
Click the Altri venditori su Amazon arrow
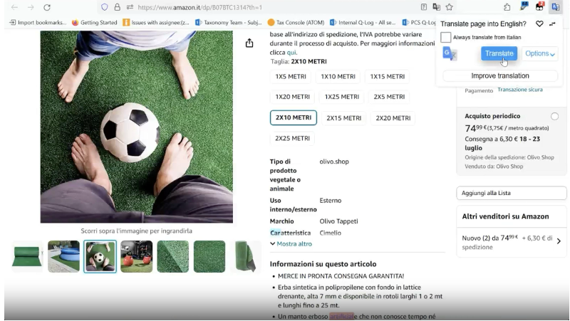point(558,241)
